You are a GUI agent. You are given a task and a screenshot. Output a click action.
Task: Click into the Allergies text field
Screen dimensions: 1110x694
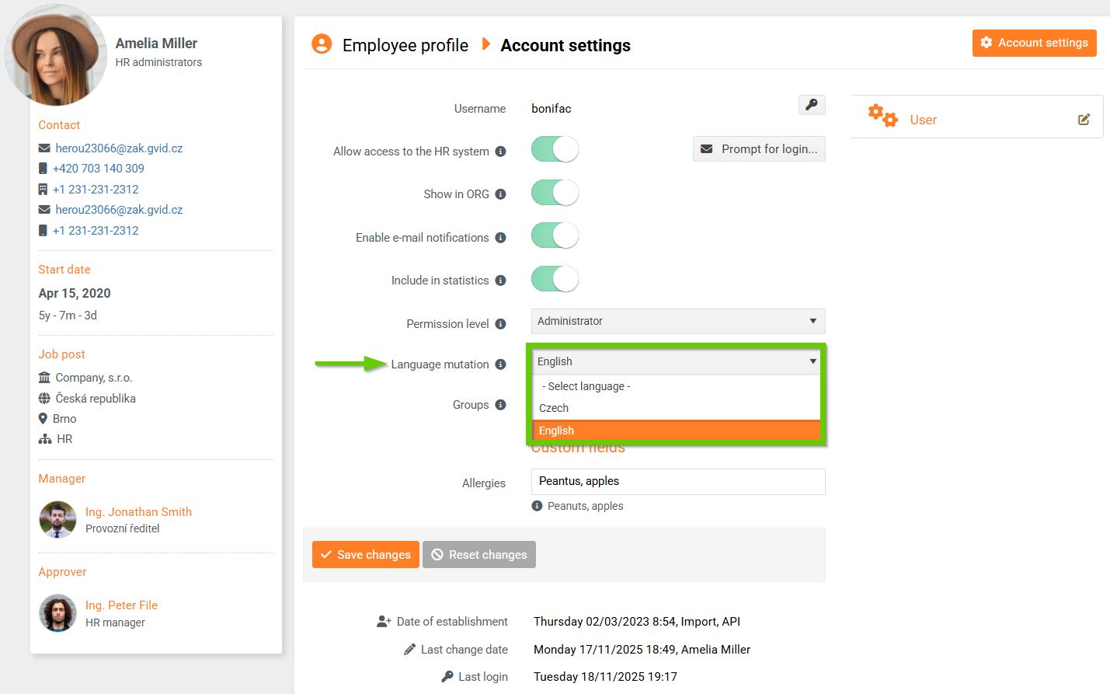(x=677, y=481)
